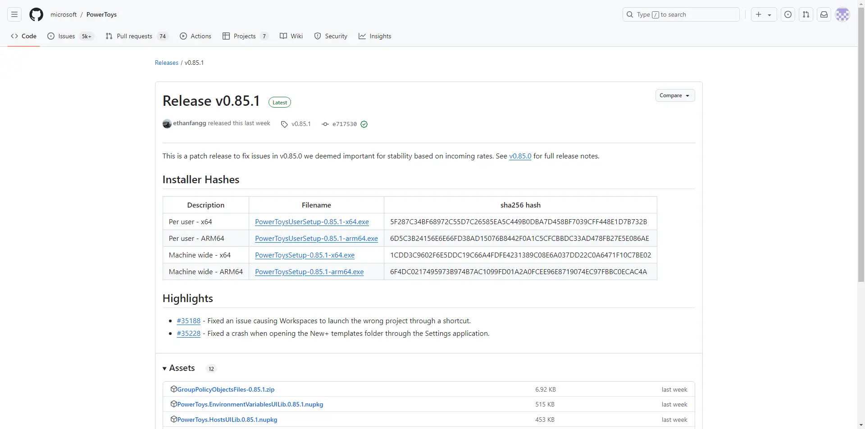Open pull requests icon in header
Screen dimensions: 865x429
click(x=806, y=14)
